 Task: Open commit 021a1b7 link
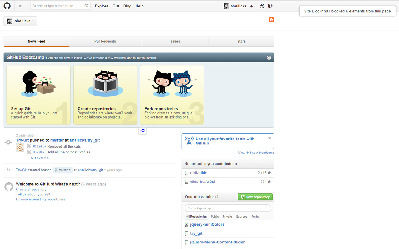coord(40,146)
